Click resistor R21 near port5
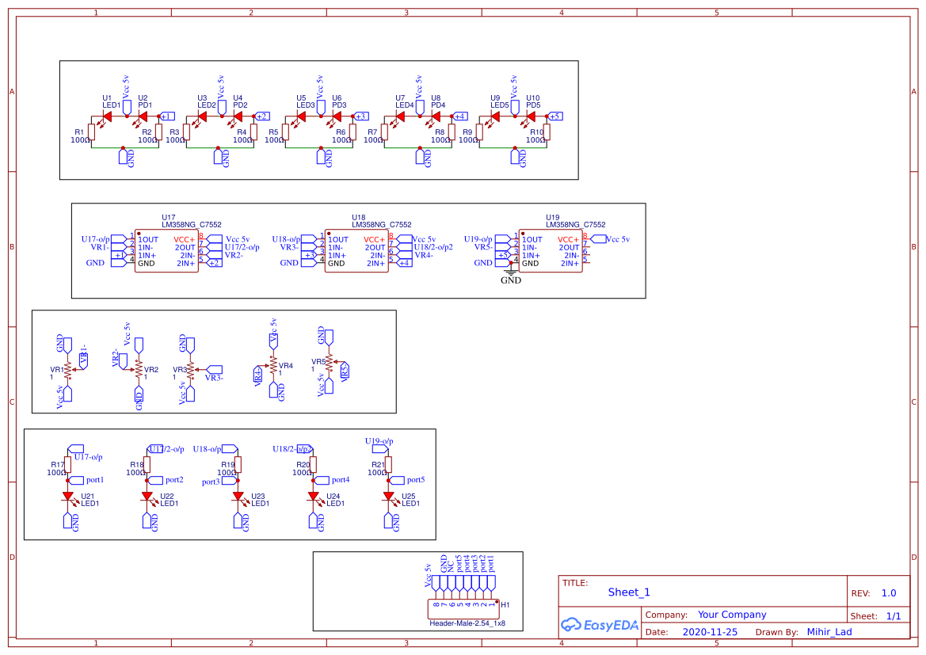This screenshot has width=926, height=655. [x=388, y=463]
